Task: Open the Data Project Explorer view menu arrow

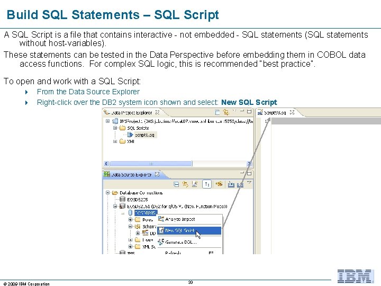Action: pyautogui.click(x=234, y=111)
